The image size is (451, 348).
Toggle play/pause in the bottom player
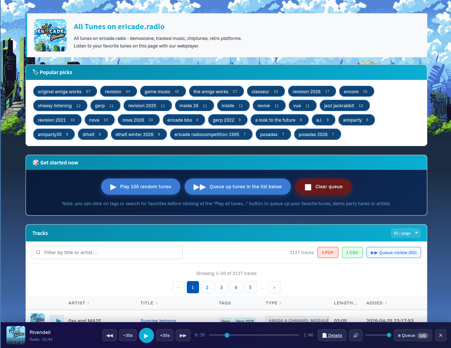click(x=146, y=335)
